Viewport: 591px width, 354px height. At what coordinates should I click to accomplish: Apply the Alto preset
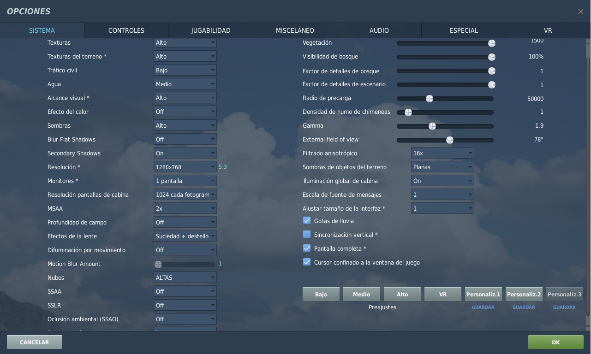[402, 294]
